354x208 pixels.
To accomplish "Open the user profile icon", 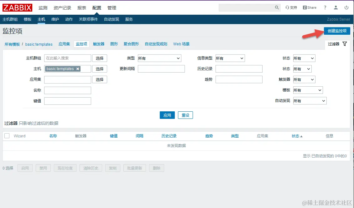I will tap(336, 7).
